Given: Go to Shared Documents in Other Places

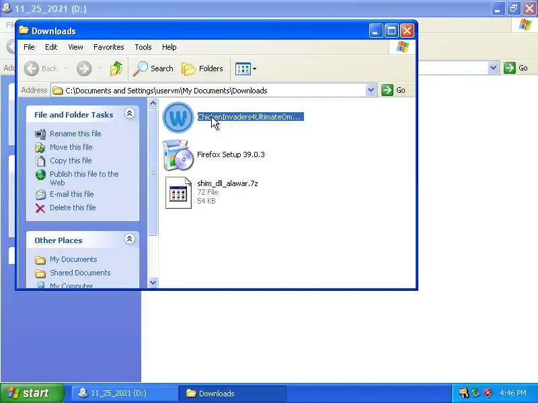Looking at the screenshot, I should [x=80, y=273].
